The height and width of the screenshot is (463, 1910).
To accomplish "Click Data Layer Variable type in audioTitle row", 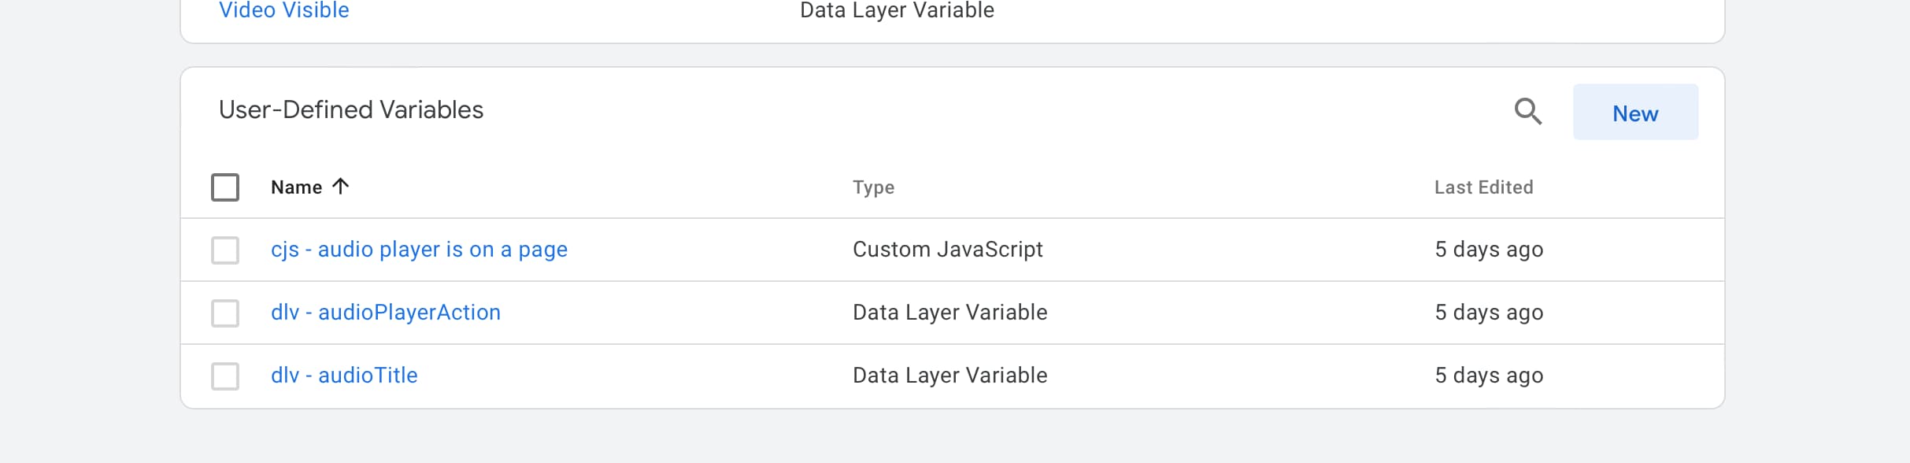I will (949, 376).
